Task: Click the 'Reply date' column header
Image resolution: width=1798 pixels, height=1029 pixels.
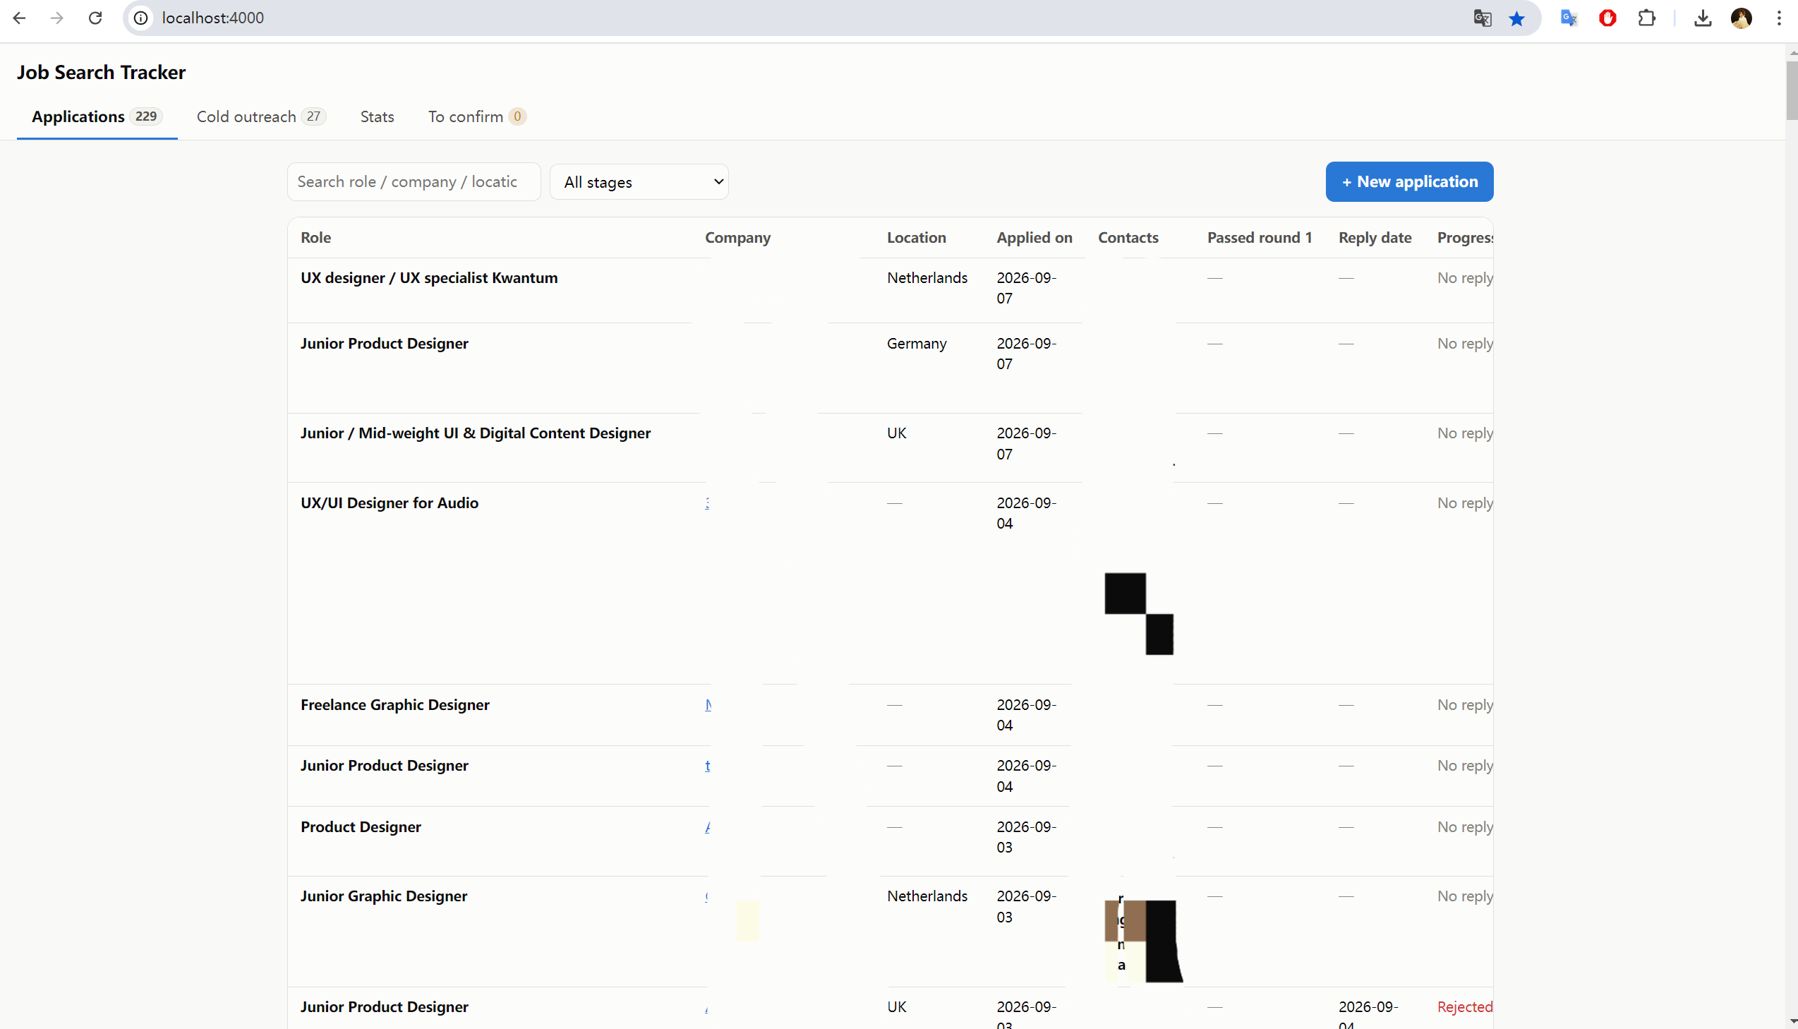Action: pyautogui.click(x=1375, y=237)
